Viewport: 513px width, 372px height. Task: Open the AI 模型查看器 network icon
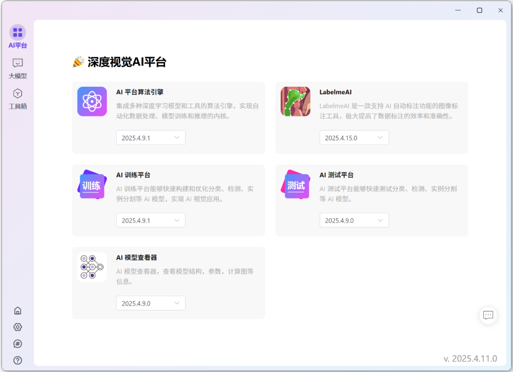point(91,267)
